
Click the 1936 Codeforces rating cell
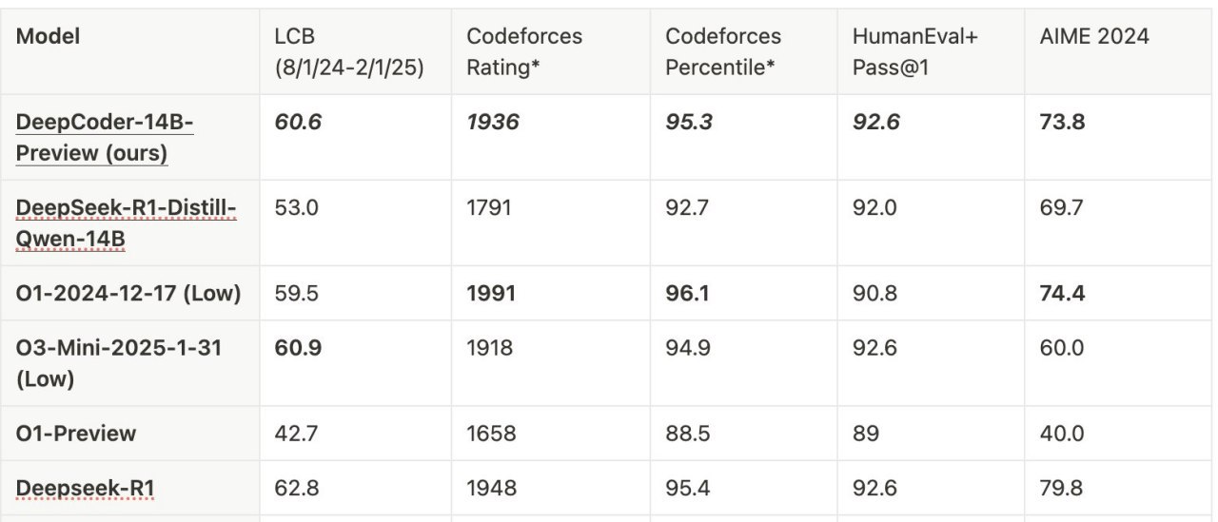point(493,122)
